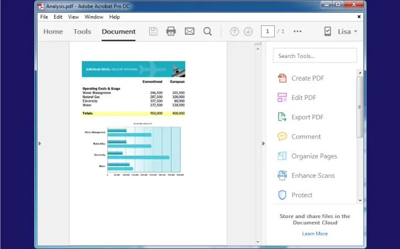Click the 'Waste Management' table row label
The height and width of the screenshot is (249, 400).
tap(97, 93)
